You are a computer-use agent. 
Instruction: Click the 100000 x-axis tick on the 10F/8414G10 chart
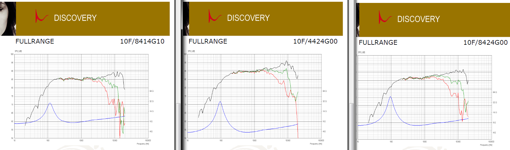click(x=148, y=141)
